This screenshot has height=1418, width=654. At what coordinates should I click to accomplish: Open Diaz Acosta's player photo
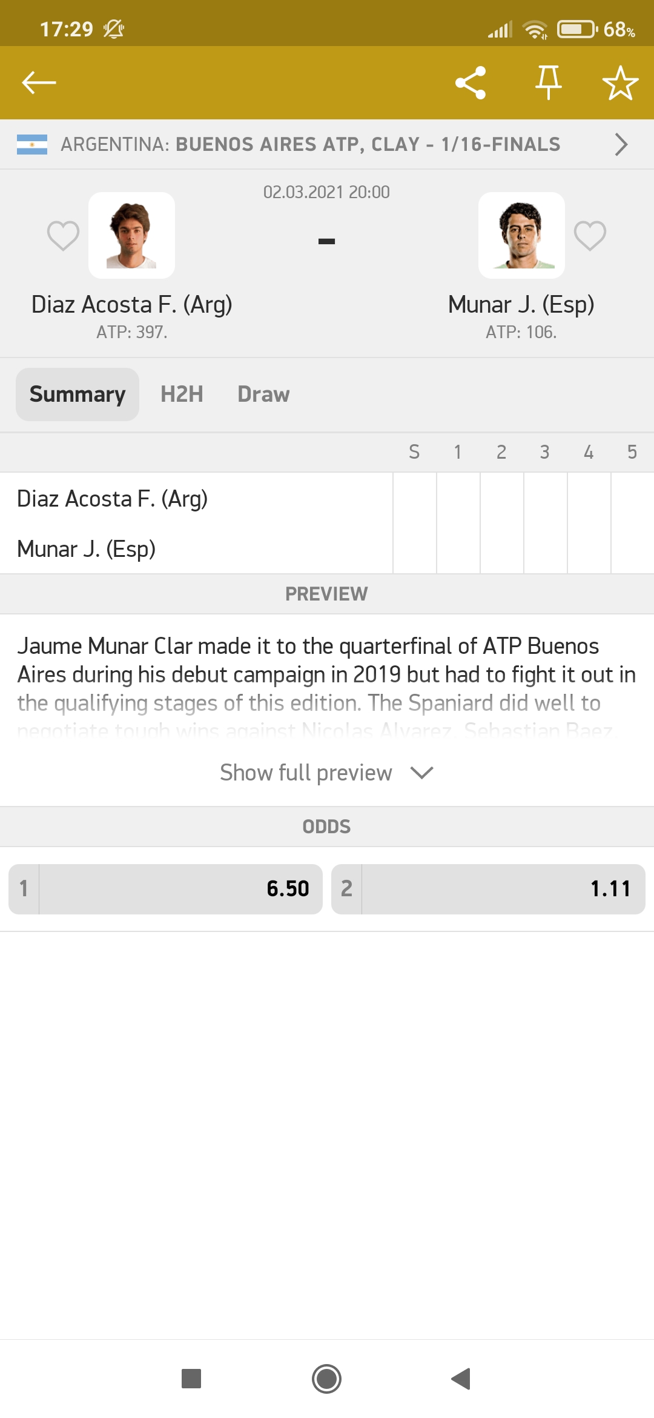pos(132,235)
